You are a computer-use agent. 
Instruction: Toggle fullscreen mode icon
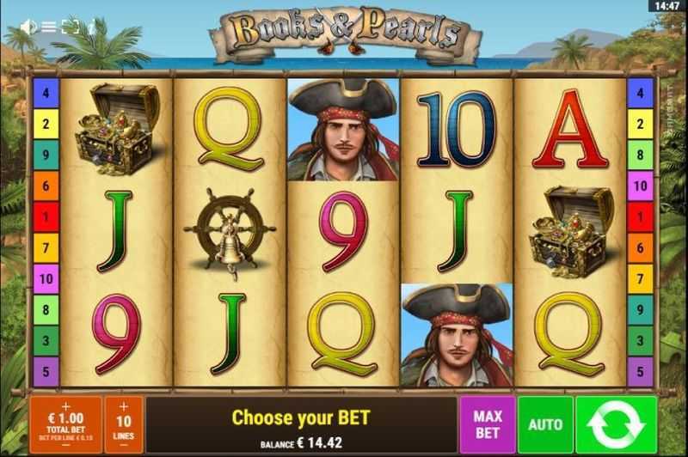tap(71, 27)
